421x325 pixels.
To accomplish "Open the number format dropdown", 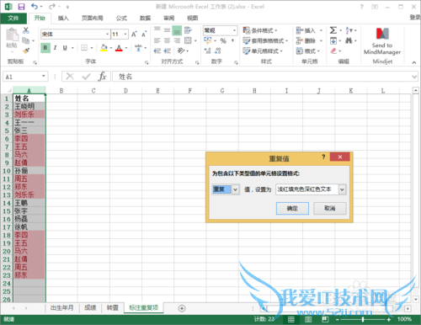I will click(234, 30).
